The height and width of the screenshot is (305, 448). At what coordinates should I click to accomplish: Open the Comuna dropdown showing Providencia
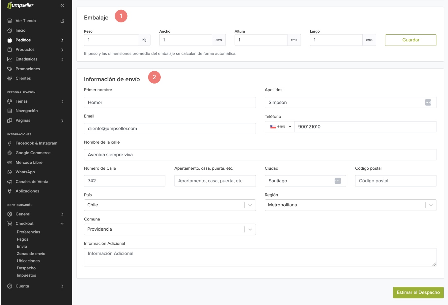pyautogui.click(x=170, y=229)
